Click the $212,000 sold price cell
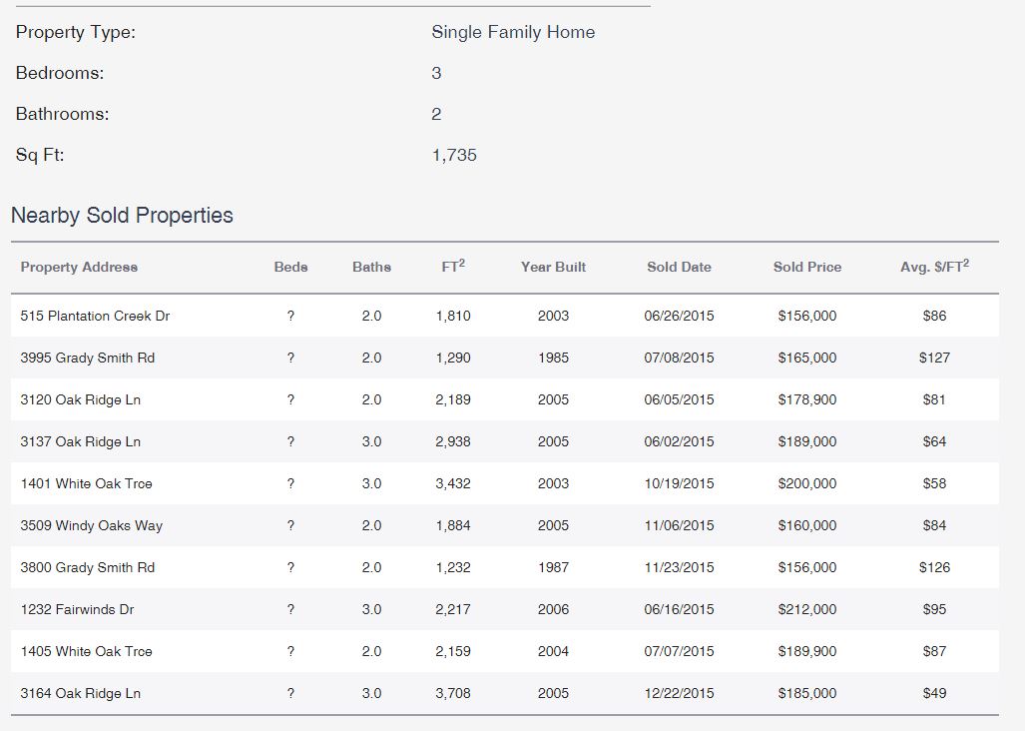Viewport: 1025px width, 731px height. coord(806,610)
